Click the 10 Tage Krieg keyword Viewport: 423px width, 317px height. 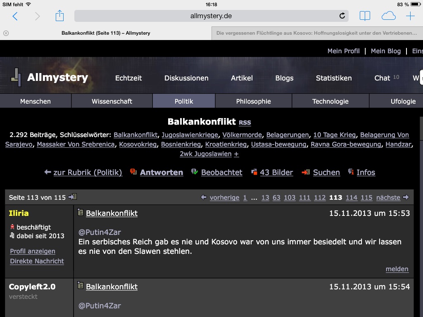tap(335, 135)
